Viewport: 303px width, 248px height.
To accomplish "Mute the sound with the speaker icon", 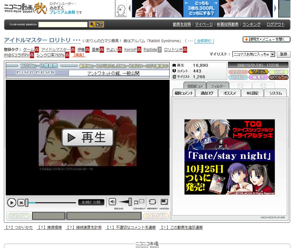I will pyautogui.click(x=112, y=202).
